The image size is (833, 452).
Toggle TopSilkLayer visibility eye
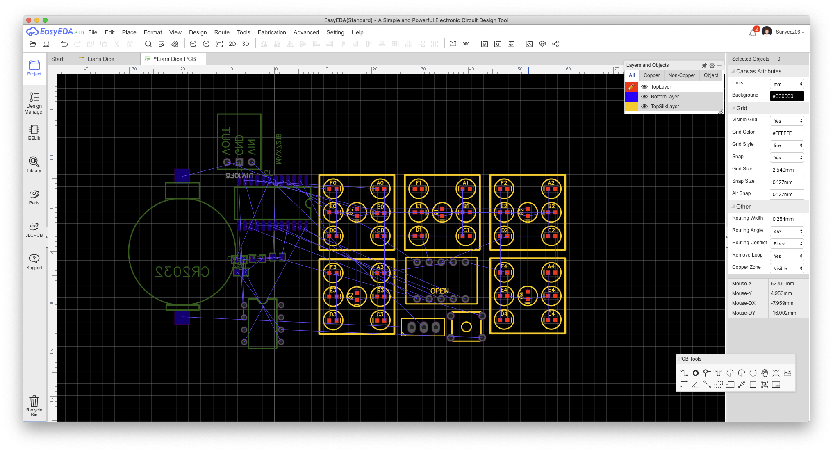pyautogui.click(x=644, y=107)
